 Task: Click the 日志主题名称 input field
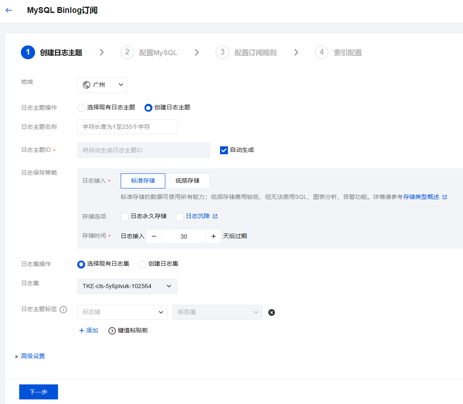(x=127, y=127)
